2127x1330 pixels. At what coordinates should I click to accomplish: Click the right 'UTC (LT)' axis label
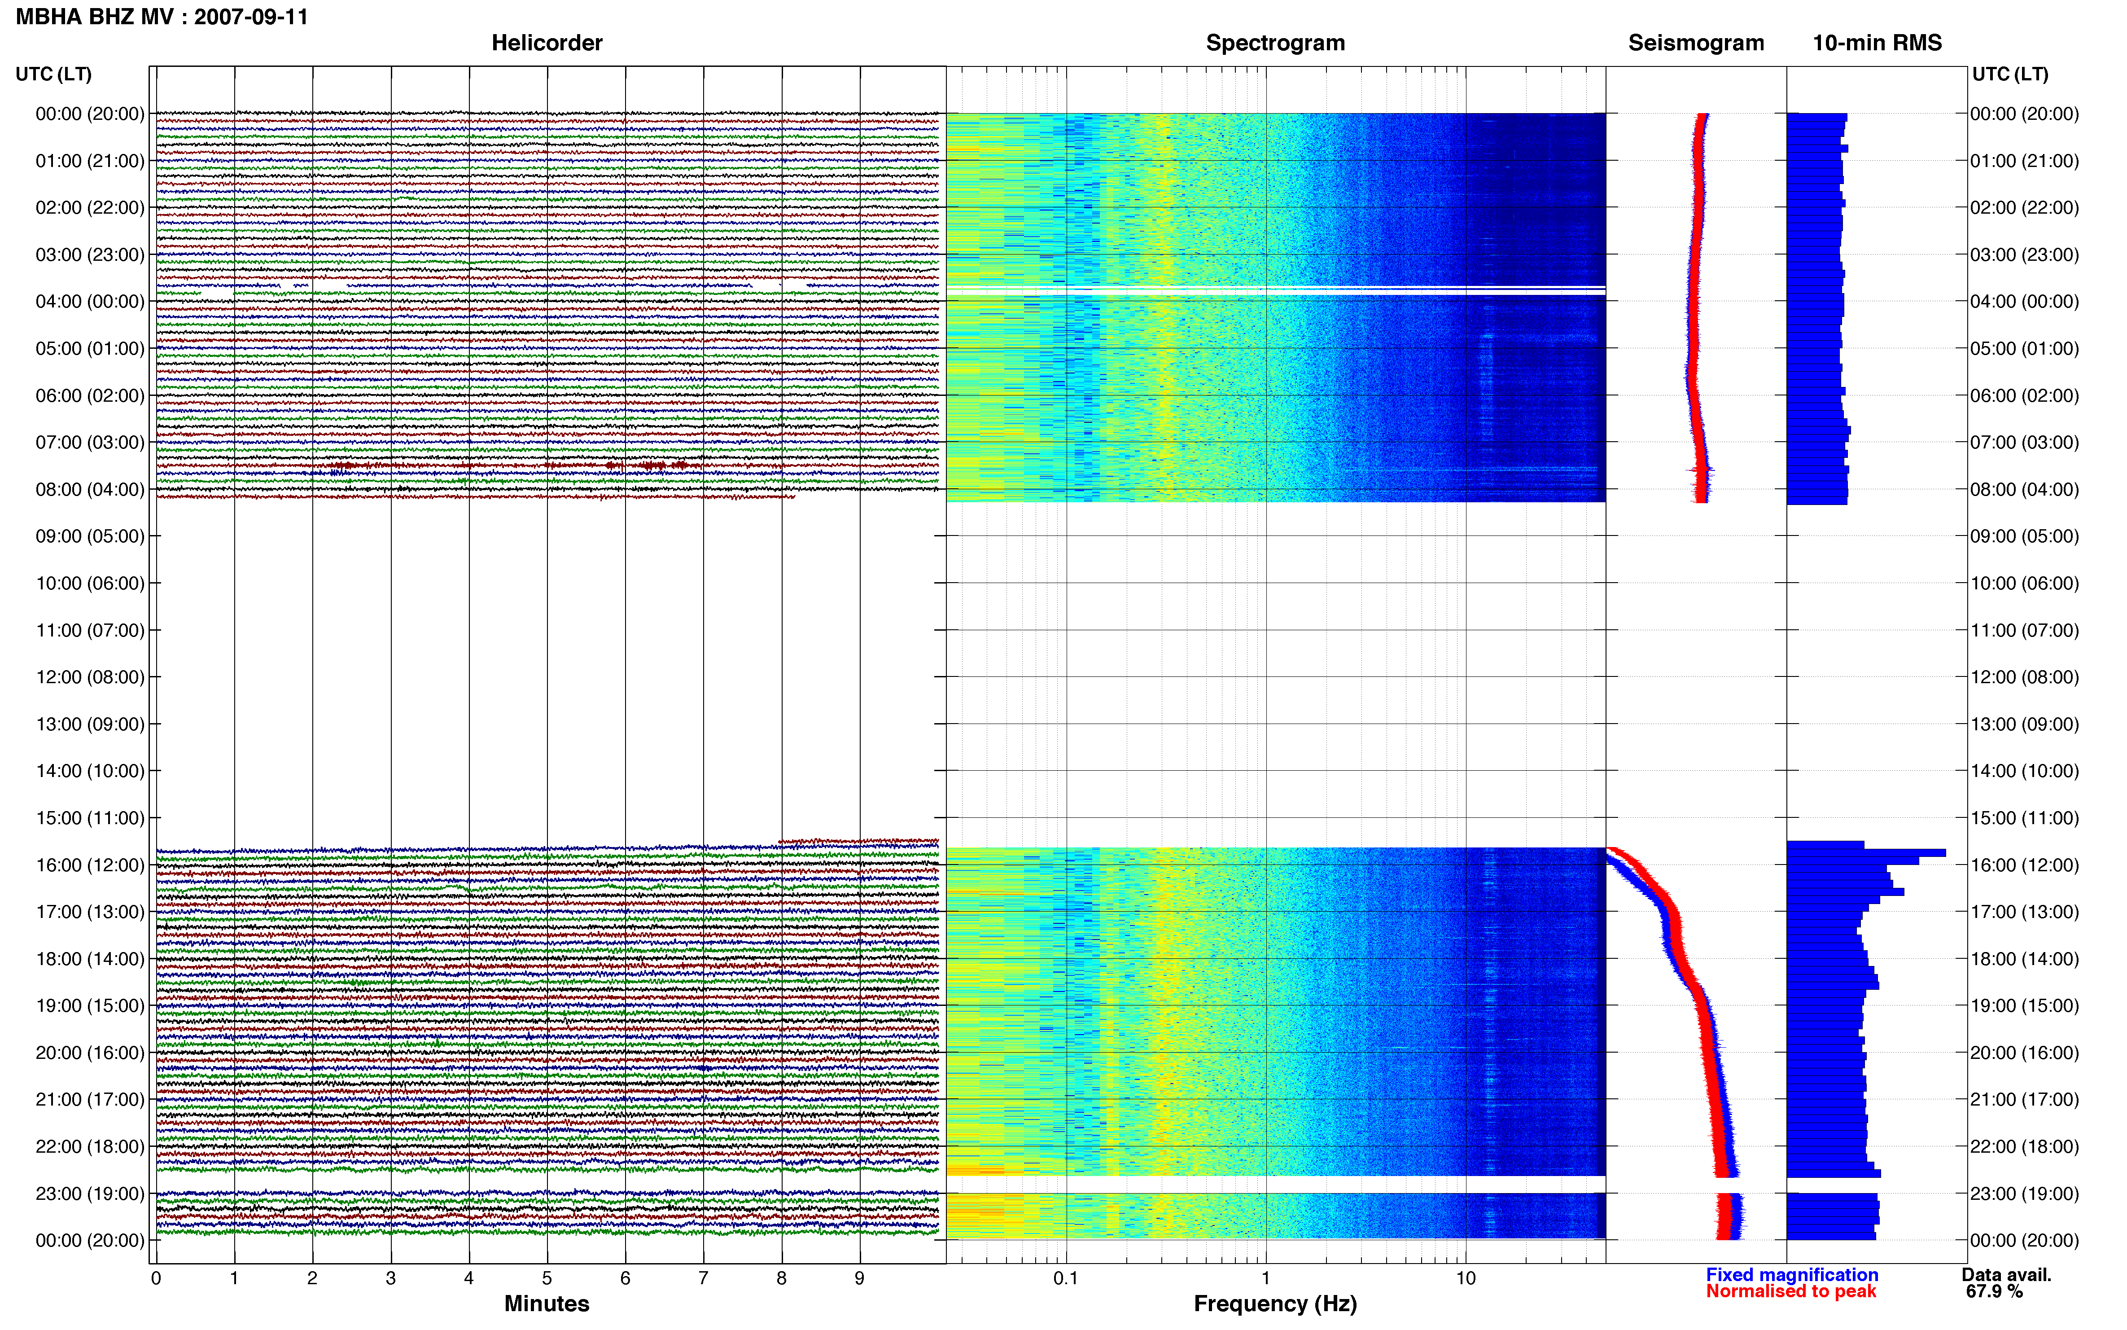tap(2010, 74)
